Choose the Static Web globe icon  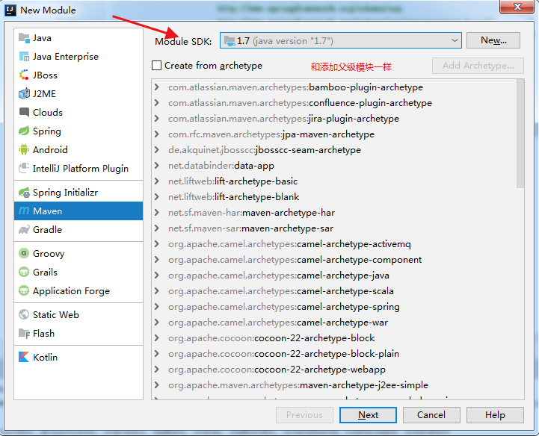point(24,314)
